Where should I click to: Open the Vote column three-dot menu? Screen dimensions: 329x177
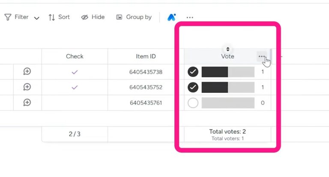click(x=261, y=56)
